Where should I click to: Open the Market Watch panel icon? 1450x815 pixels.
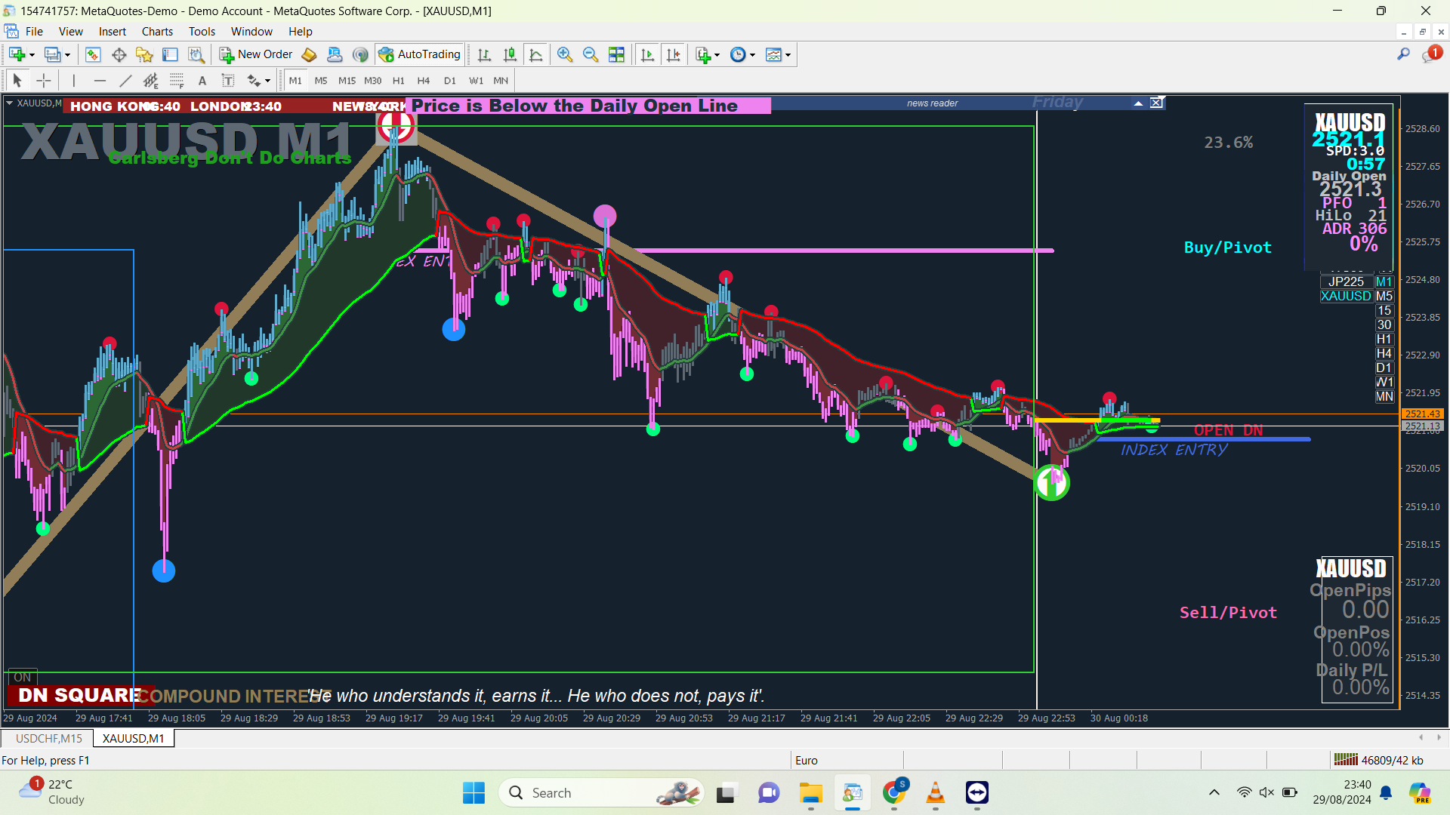pos(93,54)
